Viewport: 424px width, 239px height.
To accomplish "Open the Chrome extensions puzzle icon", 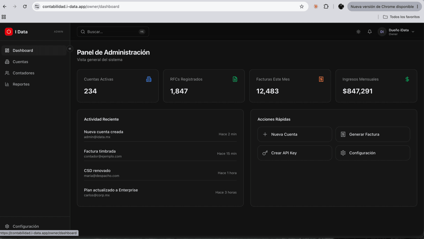I will click(x=326, y=7).
